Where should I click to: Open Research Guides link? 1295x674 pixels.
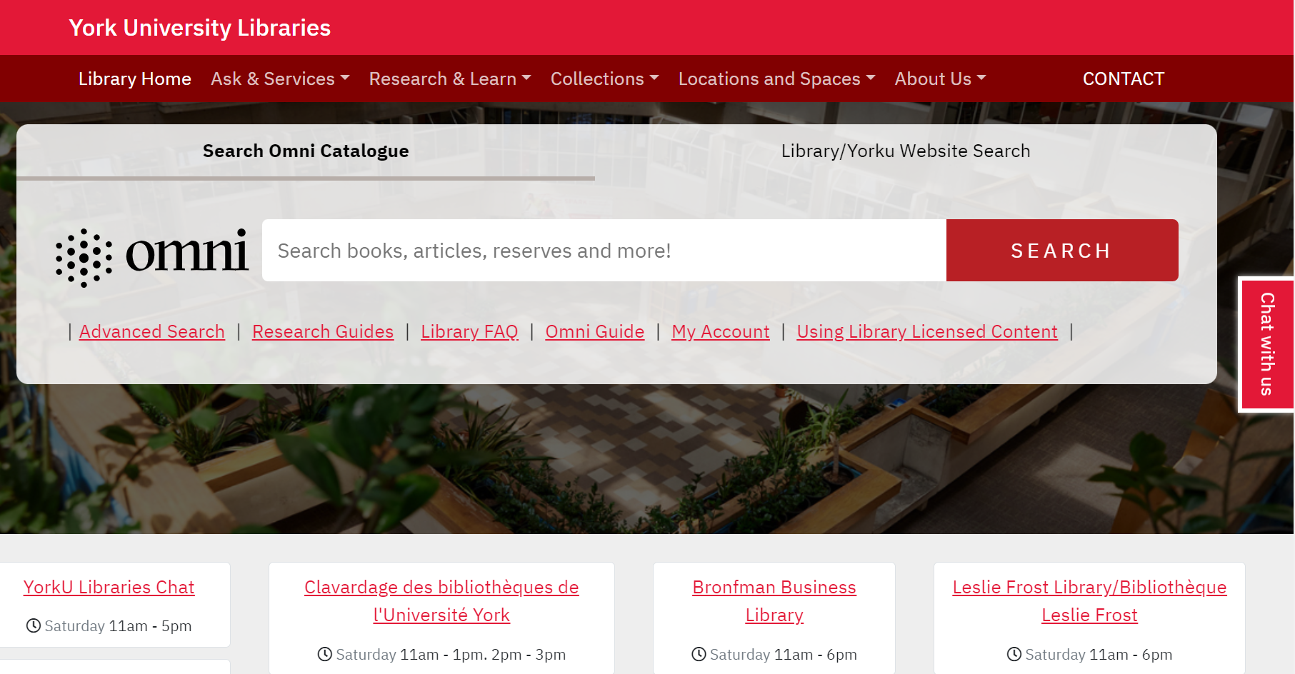pos(323,332)
